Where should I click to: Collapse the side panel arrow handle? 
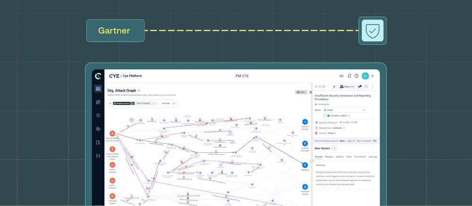point(312,161)
